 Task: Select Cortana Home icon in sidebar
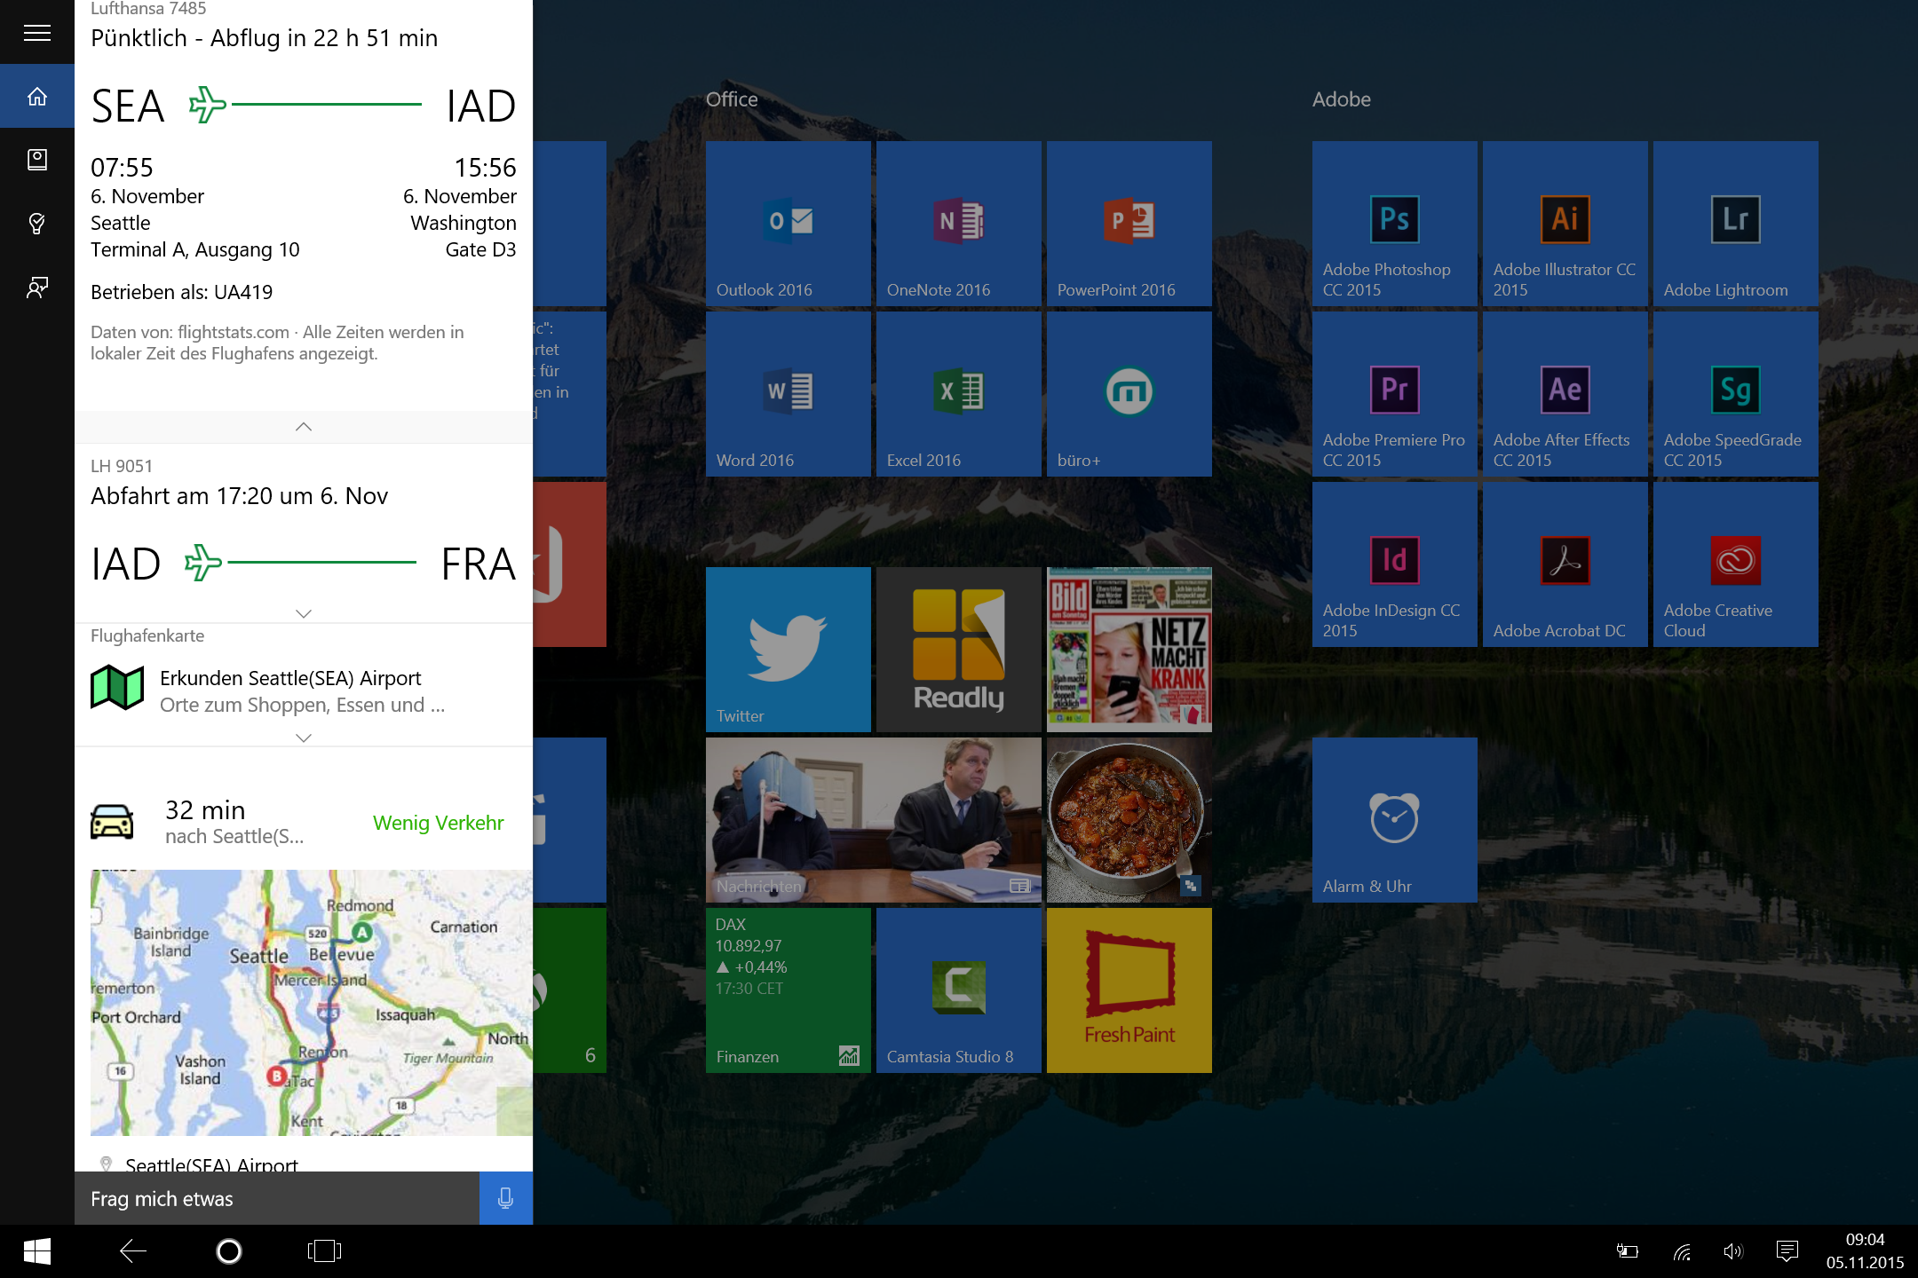click(36, 96)
